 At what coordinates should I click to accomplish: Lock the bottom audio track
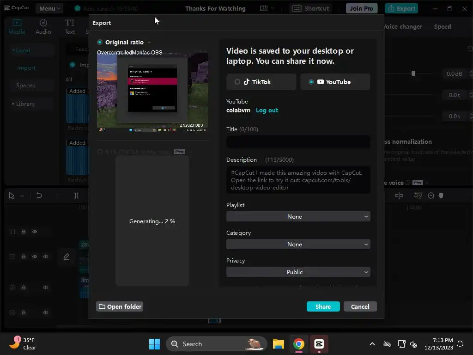(x=24, y=312)
